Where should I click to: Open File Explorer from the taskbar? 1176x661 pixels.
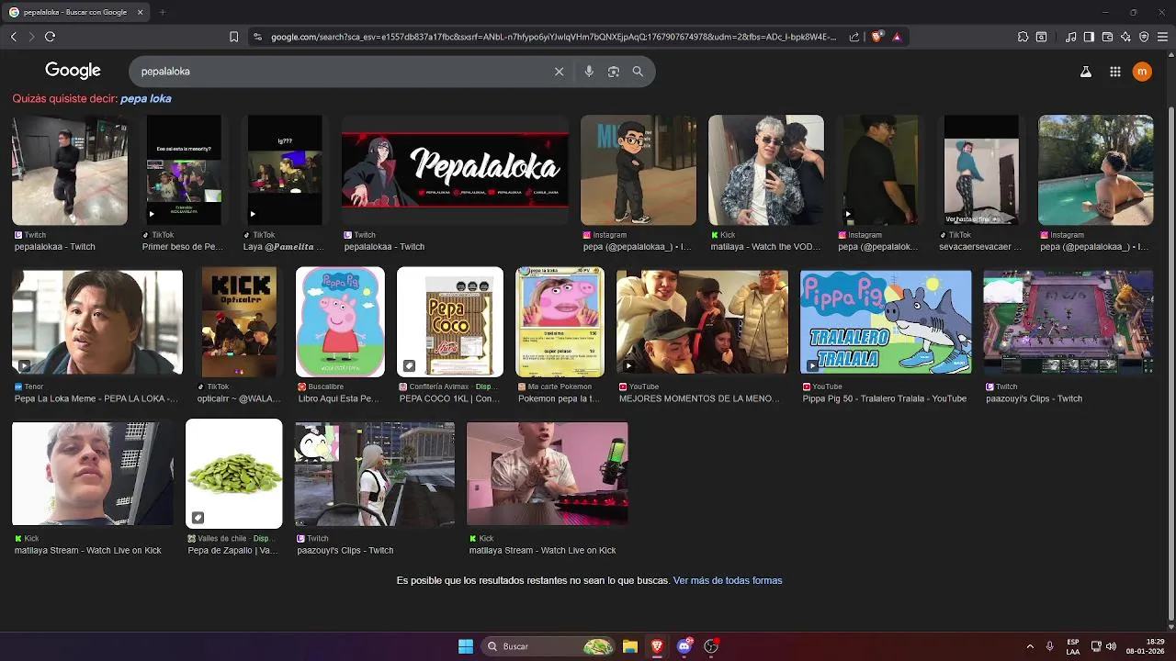coord(630,646)
